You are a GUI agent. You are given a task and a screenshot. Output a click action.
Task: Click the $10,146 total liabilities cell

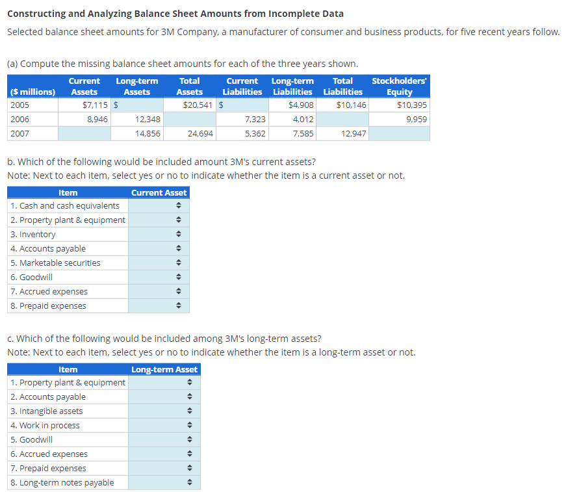click(342, 105)
